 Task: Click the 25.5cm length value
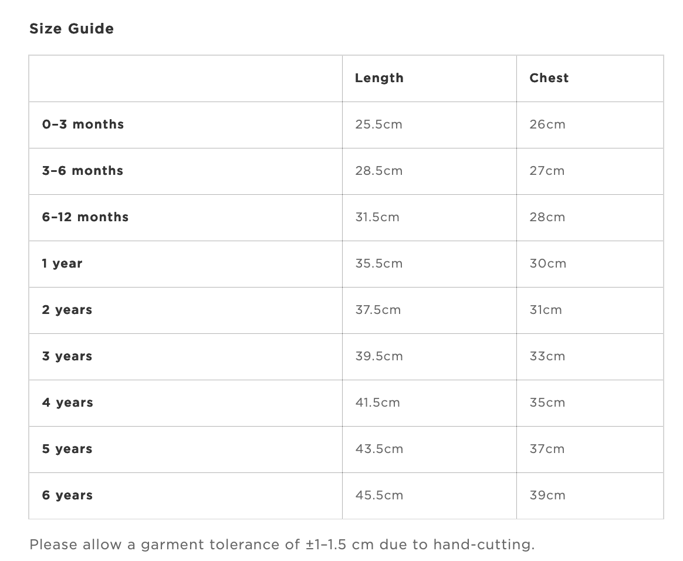(x=378, y=124)
